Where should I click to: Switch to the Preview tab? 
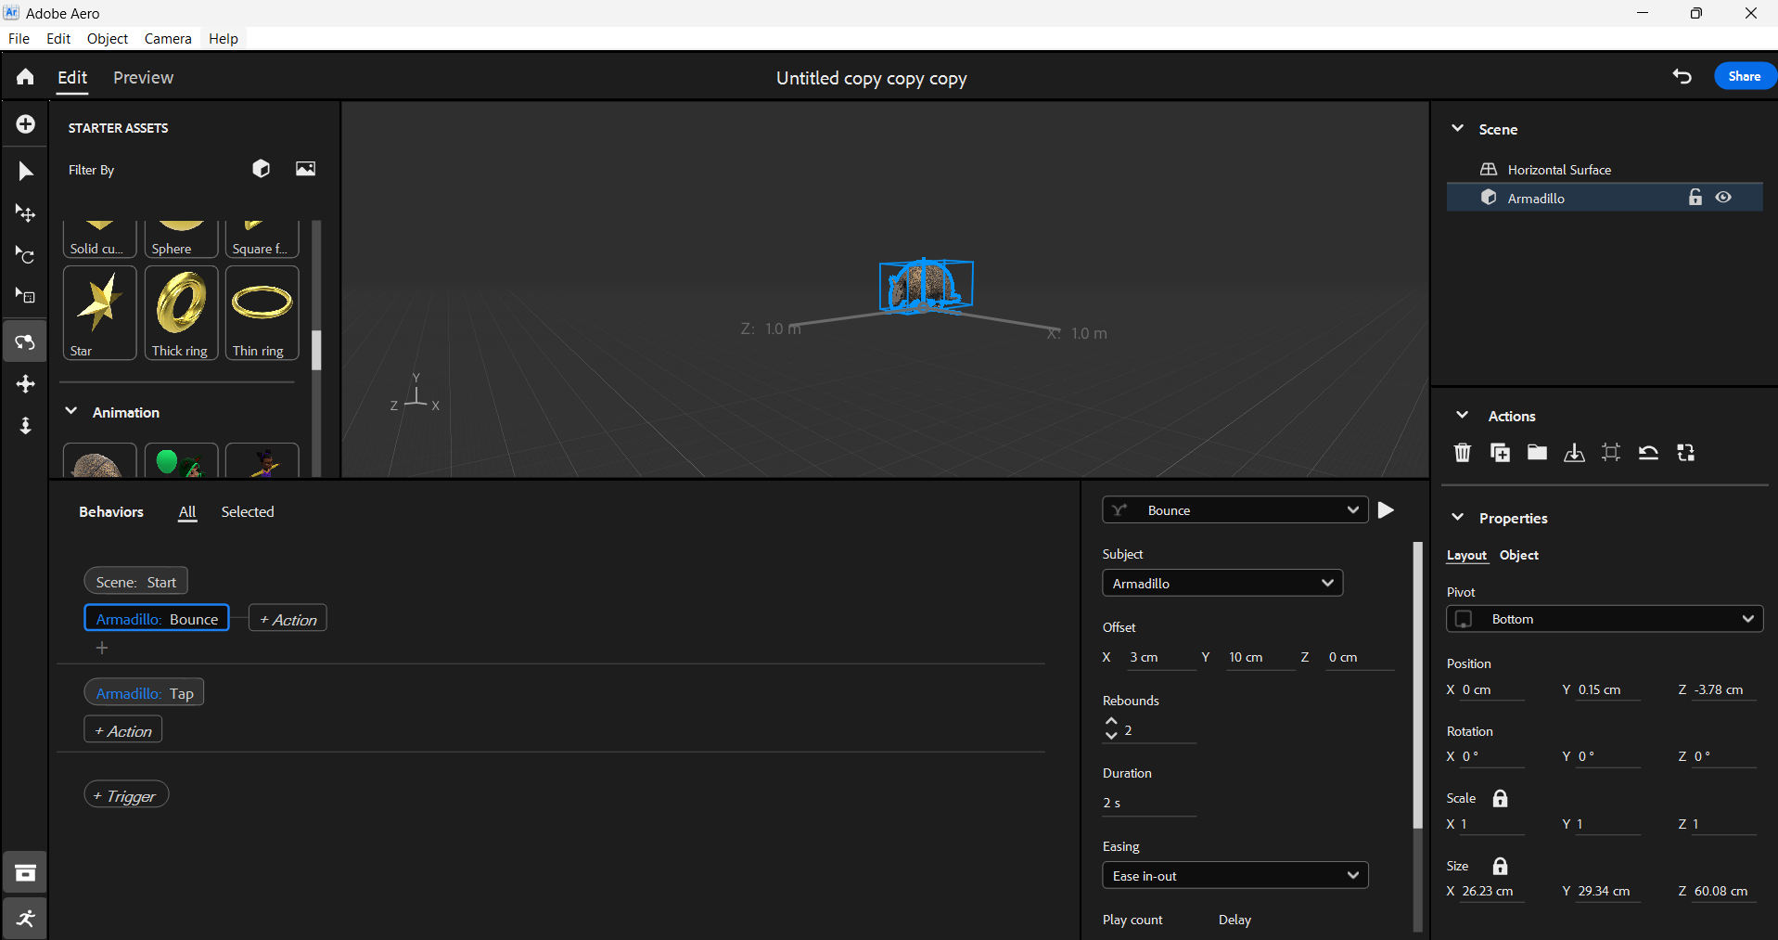click(143, 78)
